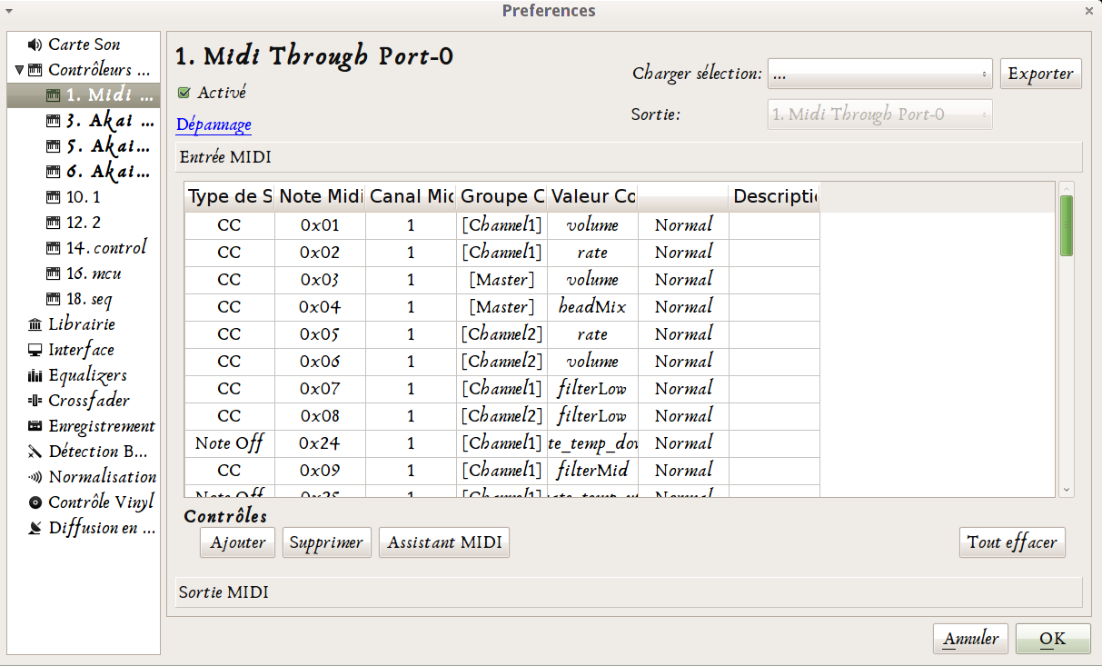The height and width of the screenshot is (666, 1102).
Task: Click the table scrollbar down arrow
Action: click(x=1067, y=490)
